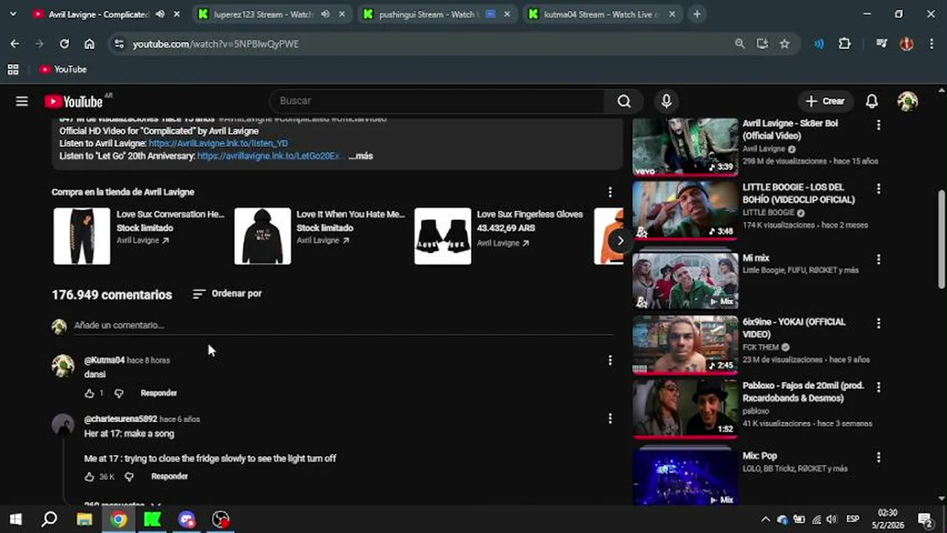Open more options for the Avril Lavigne store
Viewport: 947px width, 533px height.
tap(610, 192)
